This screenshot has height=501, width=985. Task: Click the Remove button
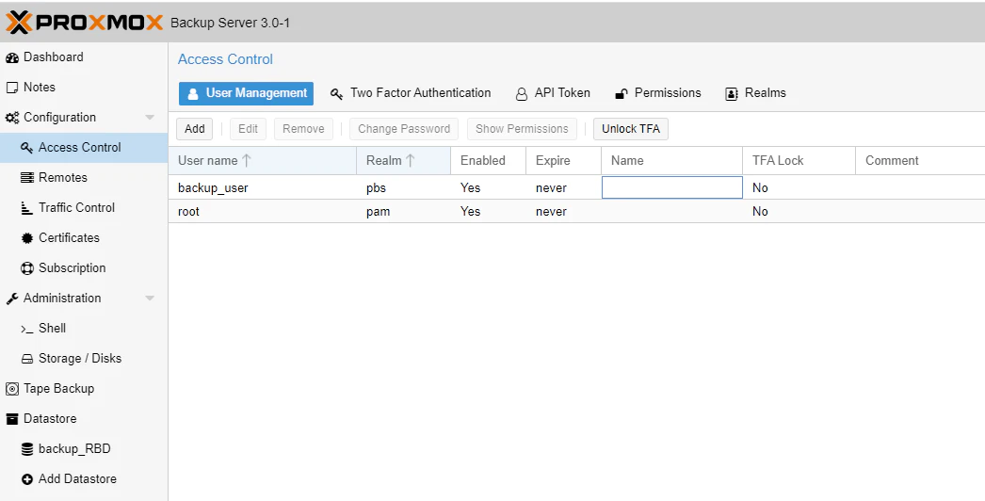(x=303, y=129)
